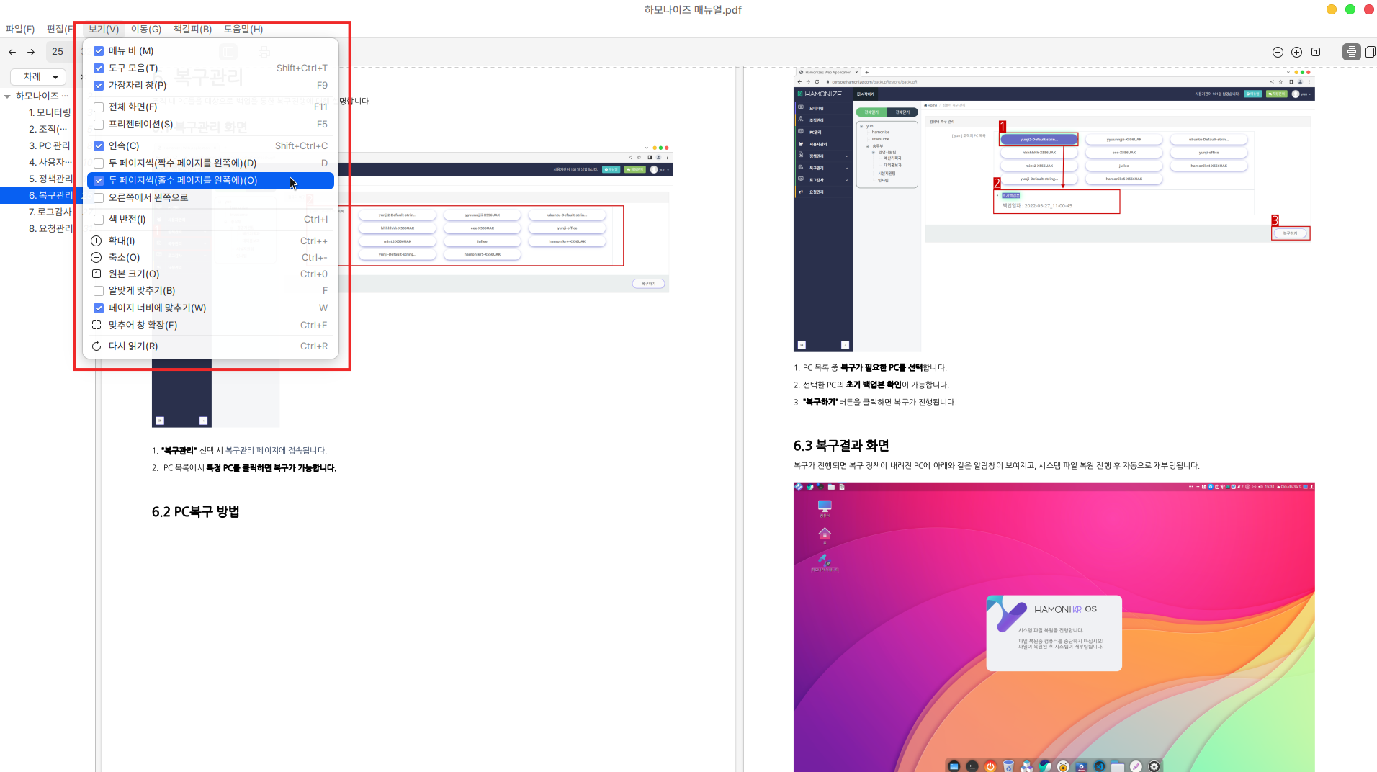Jump to 5. 정책관리 outline entry
The width and height of the screenshot is (1377, 772).
tap(50, 179)
